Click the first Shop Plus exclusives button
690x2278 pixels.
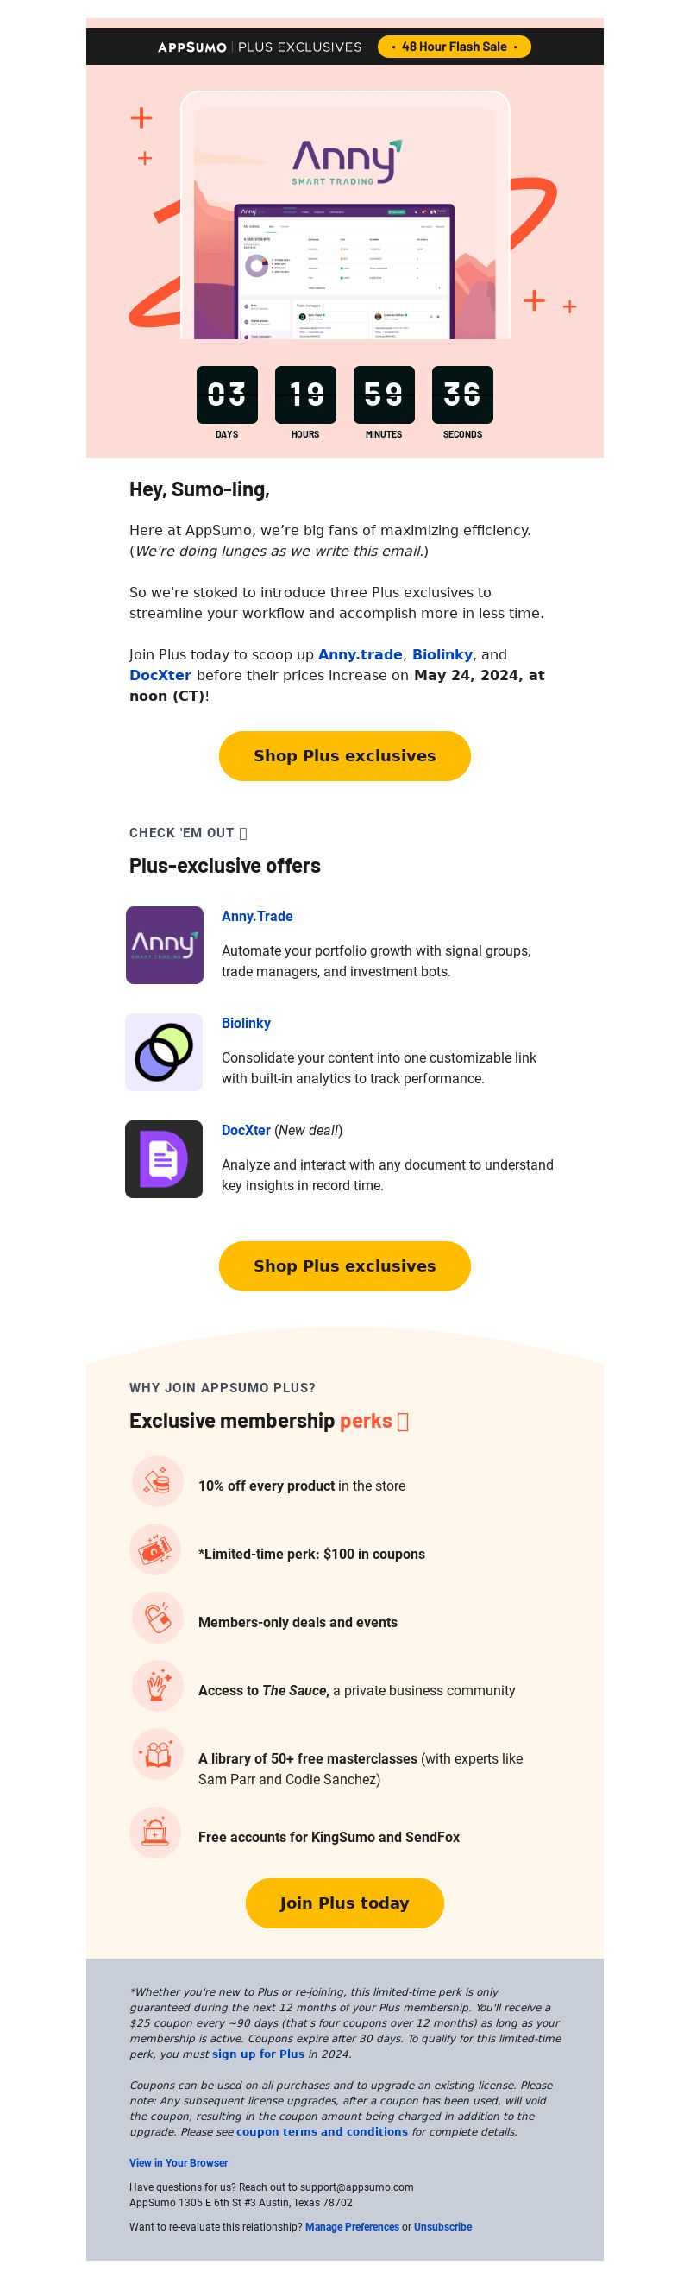point(344,756)
